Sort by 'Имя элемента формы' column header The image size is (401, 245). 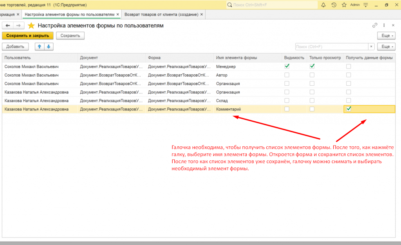pos(247,58)
